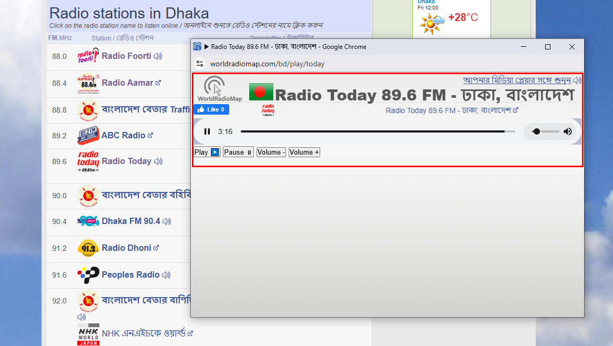
Task: Click the popup window's tab favicon
Action: [197, 46]
